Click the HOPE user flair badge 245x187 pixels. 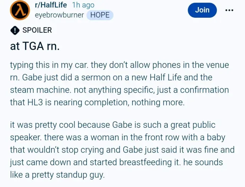[x=100, y=15]
